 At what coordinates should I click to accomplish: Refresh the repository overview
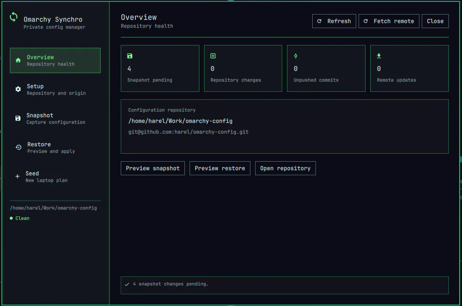point(334,21)
